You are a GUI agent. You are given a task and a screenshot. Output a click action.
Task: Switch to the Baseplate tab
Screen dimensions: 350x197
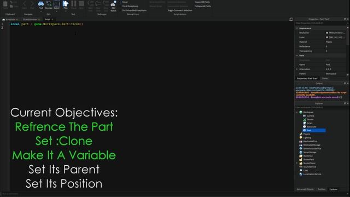[x=10, y=20]
